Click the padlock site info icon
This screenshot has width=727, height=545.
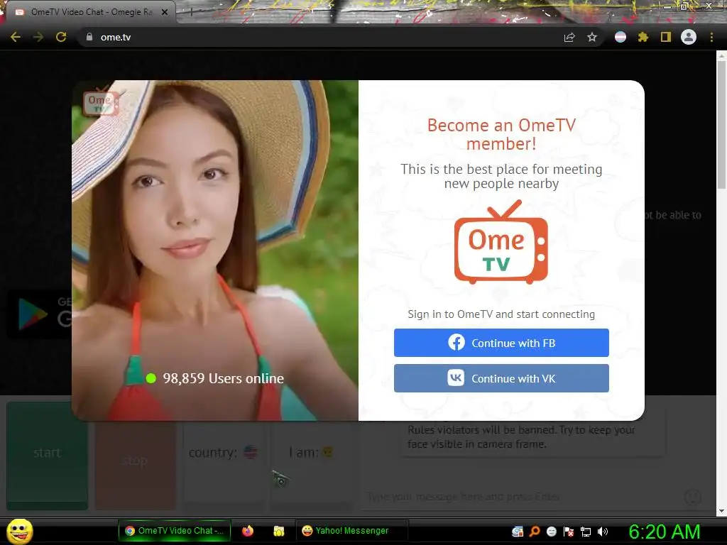[x=89, y=37]
